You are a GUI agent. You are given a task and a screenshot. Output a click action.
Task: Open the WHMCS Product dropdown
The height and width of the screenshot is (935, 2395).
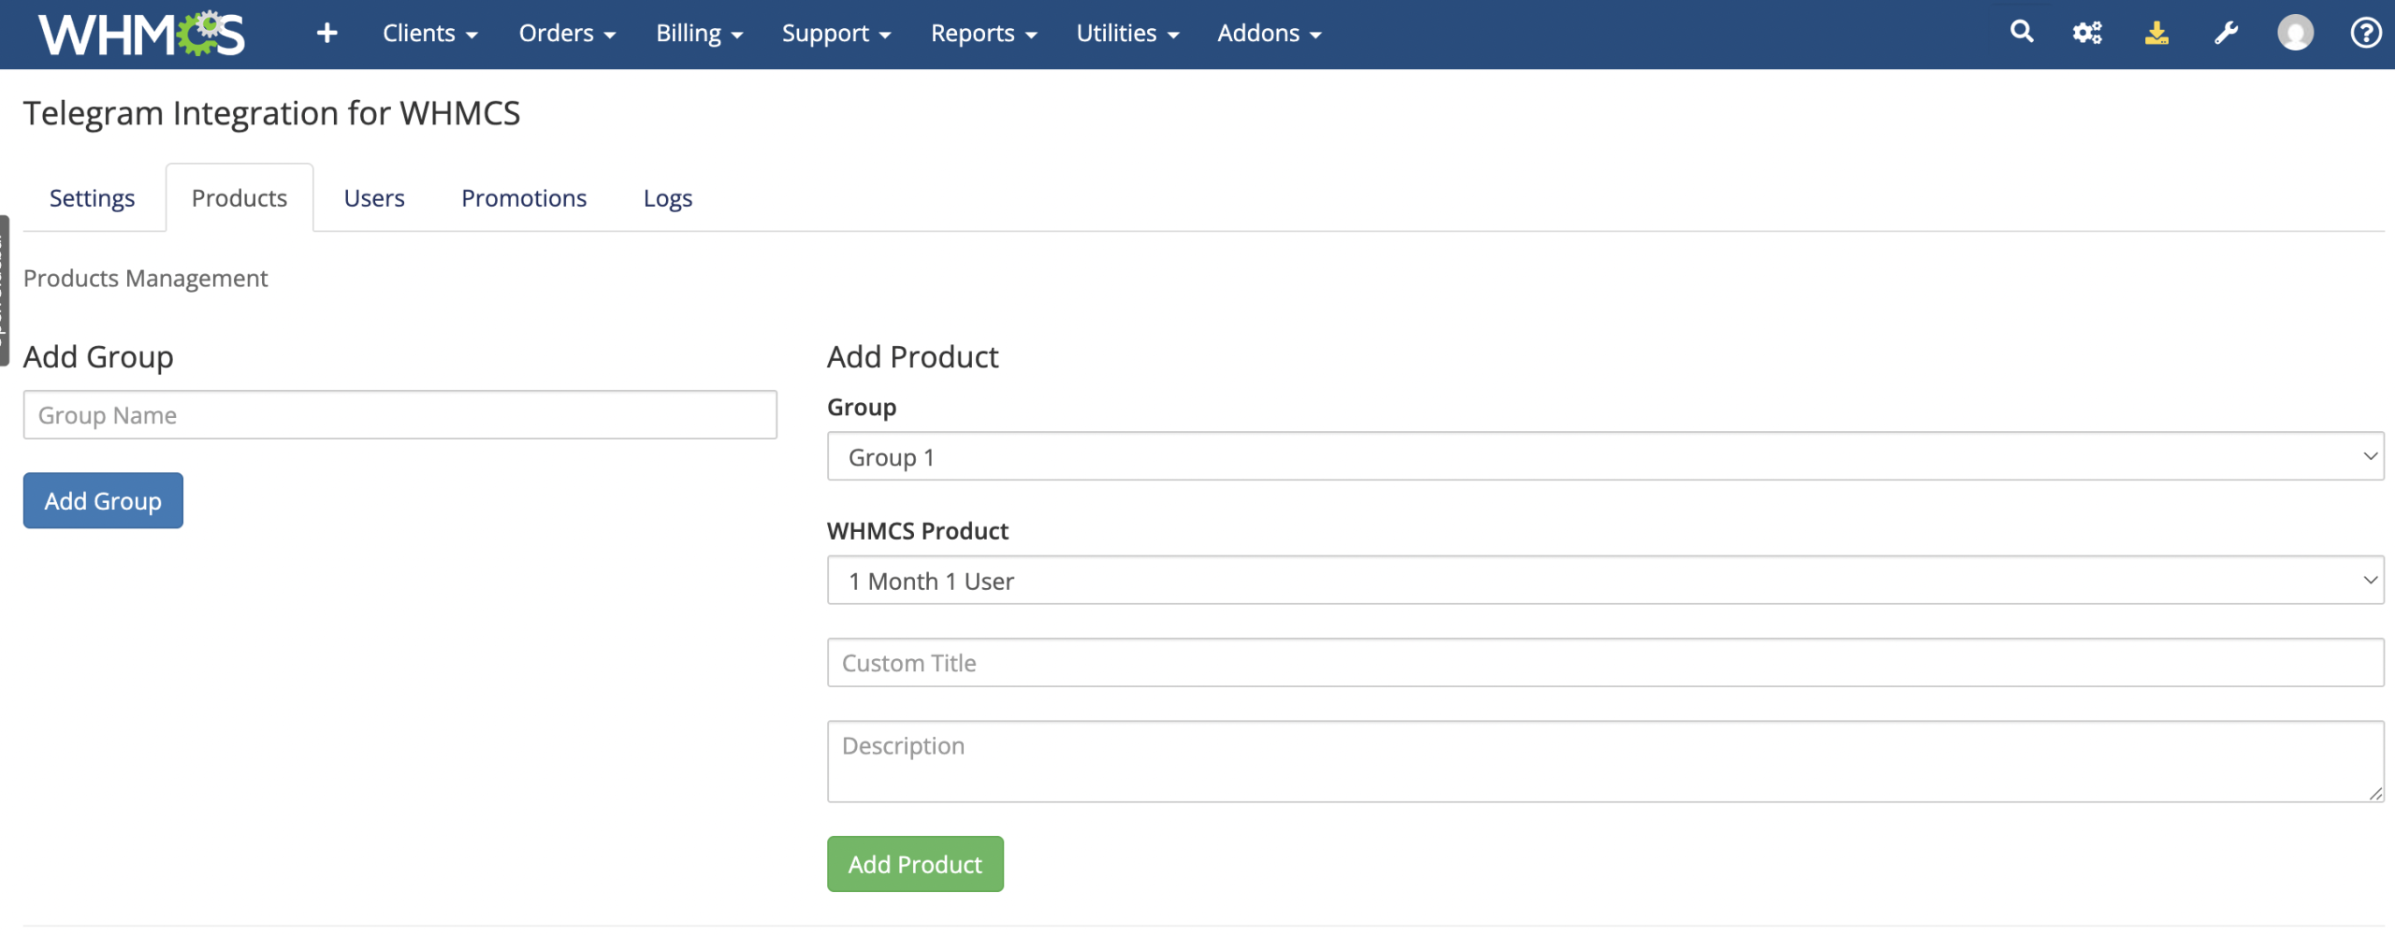[1605, 581]
